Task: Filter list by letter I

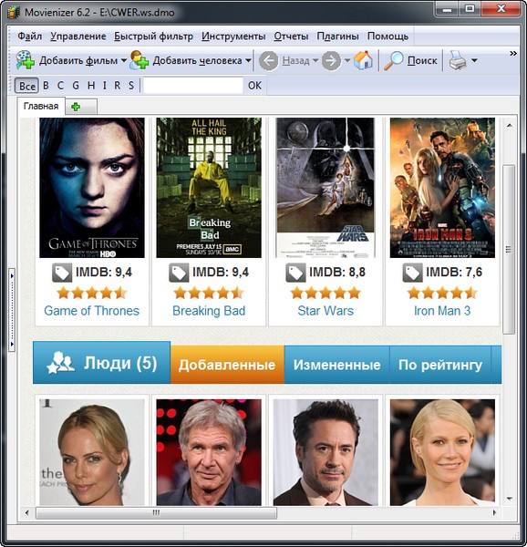Action: tap(104, 86)
